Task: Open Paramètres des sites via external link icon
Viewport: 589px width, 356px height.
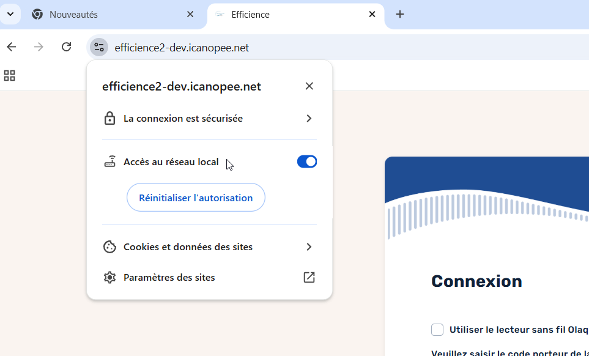Action: (309, 277)
